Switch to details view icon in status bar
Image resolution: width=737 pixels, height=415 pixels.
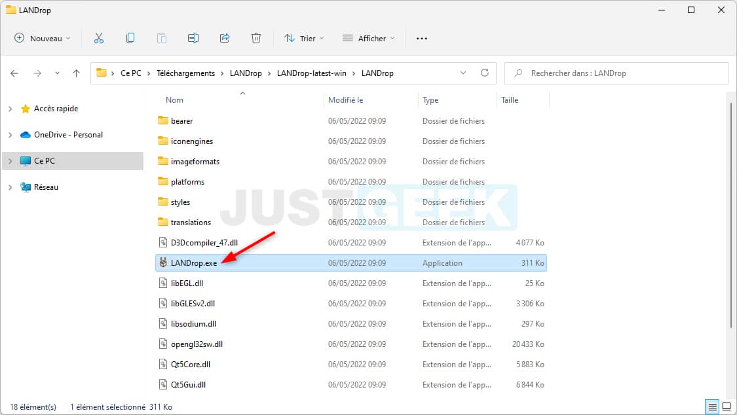pyautogui.click(x=713, y=406)
